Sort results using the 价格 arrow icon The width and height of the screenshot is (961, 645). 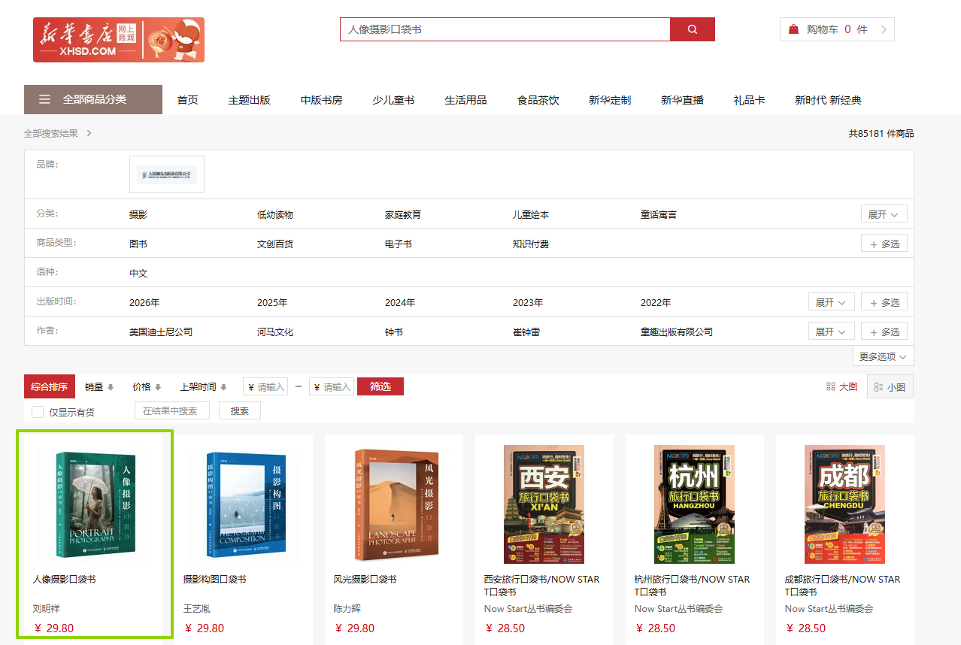(156, 386)
